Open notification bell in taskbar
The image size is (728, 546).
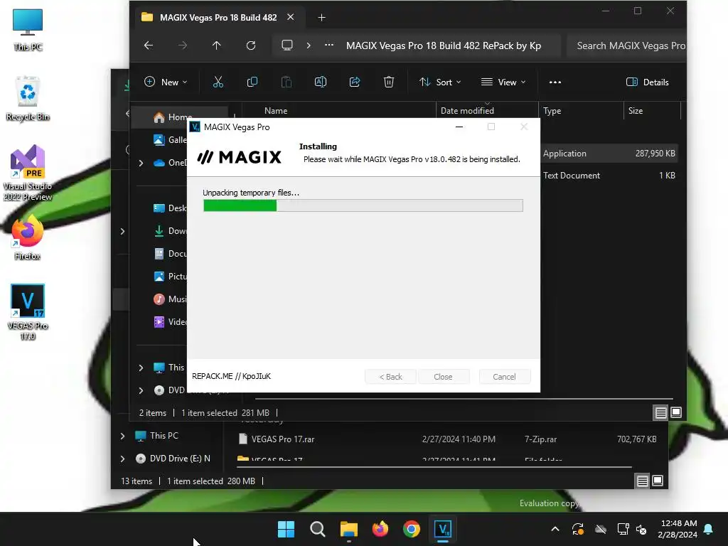[709, 529]
